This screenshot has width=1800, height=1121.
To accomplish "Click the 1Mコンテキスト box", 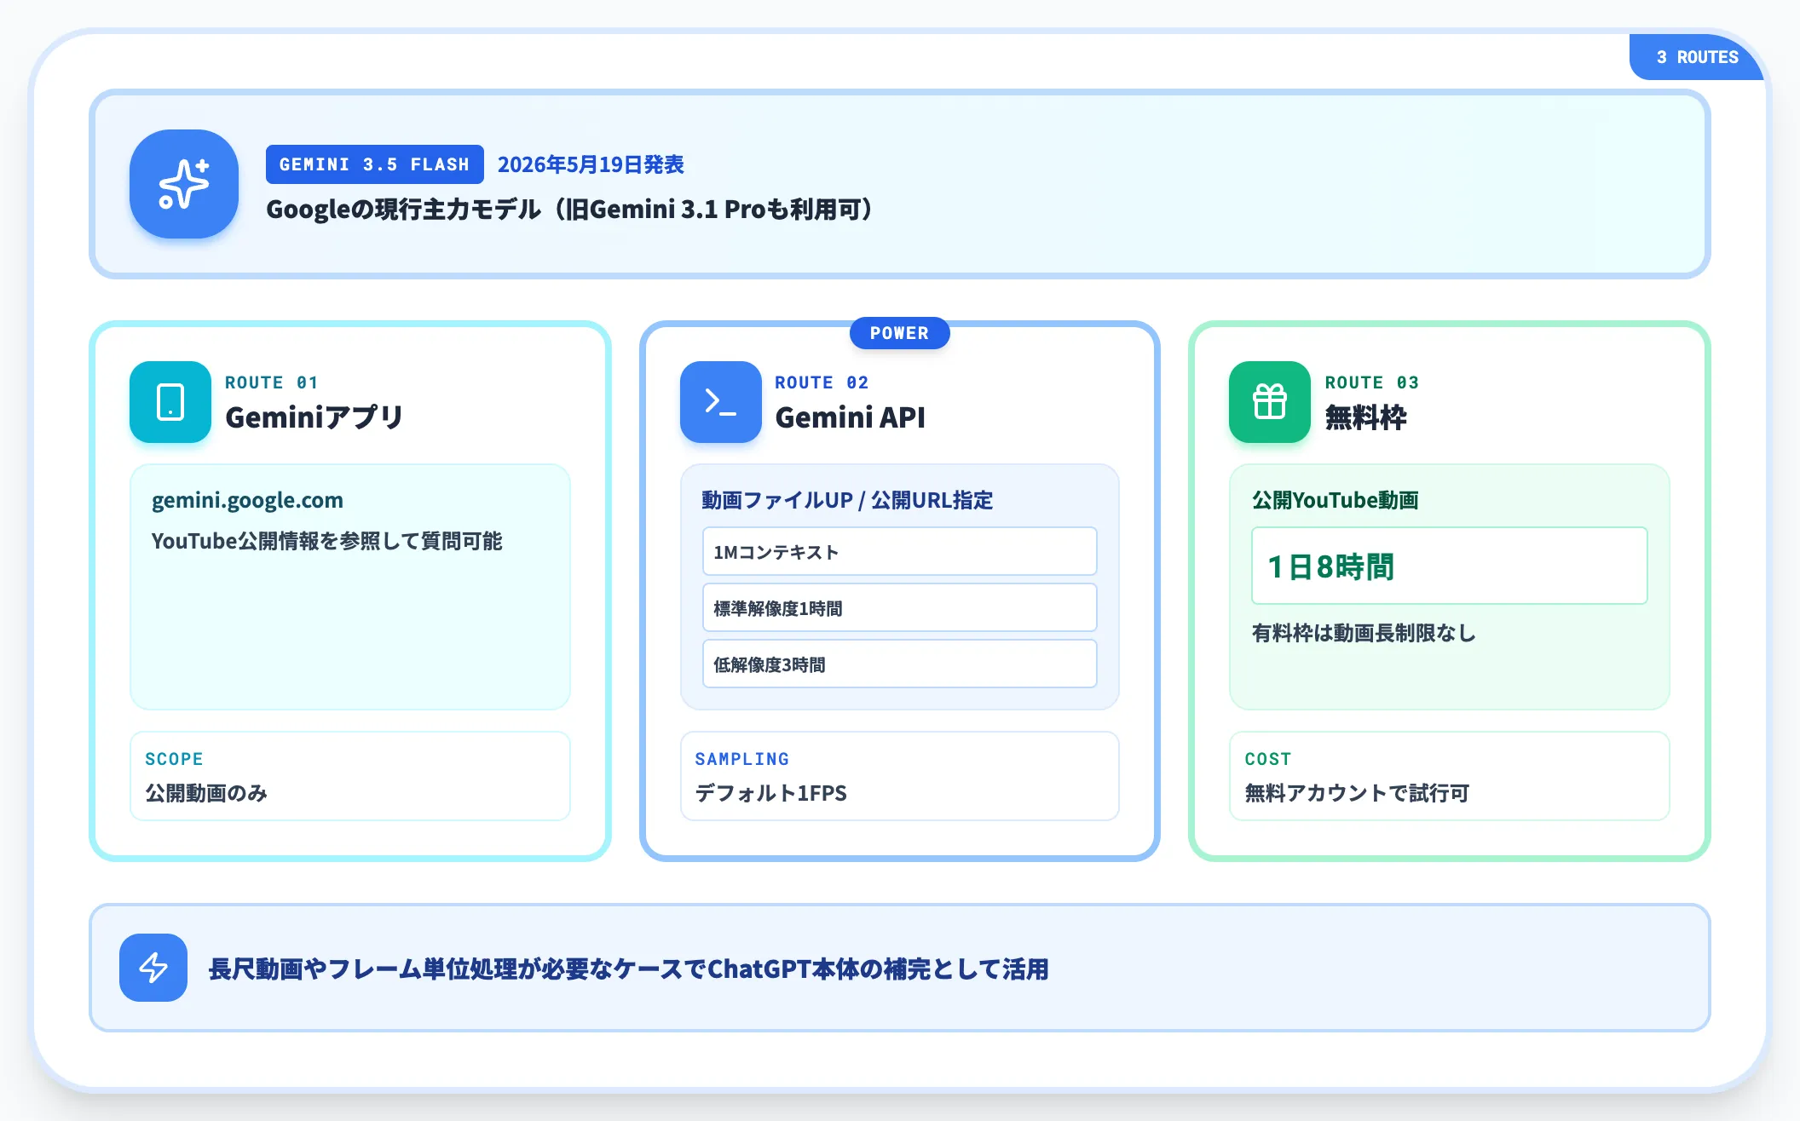I will [899, 551].
